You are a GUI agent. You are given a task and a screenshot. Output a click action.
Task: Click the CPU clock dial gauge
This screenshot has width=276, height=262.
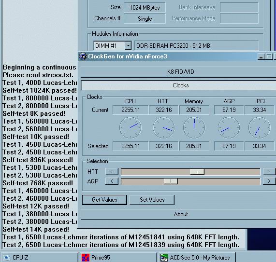click(131, 128)
